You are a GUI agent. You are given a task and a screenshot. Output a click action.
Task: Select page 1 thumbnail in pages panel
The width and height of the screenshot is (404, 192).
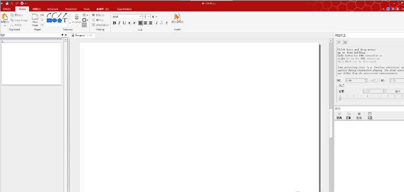point(31,63)
